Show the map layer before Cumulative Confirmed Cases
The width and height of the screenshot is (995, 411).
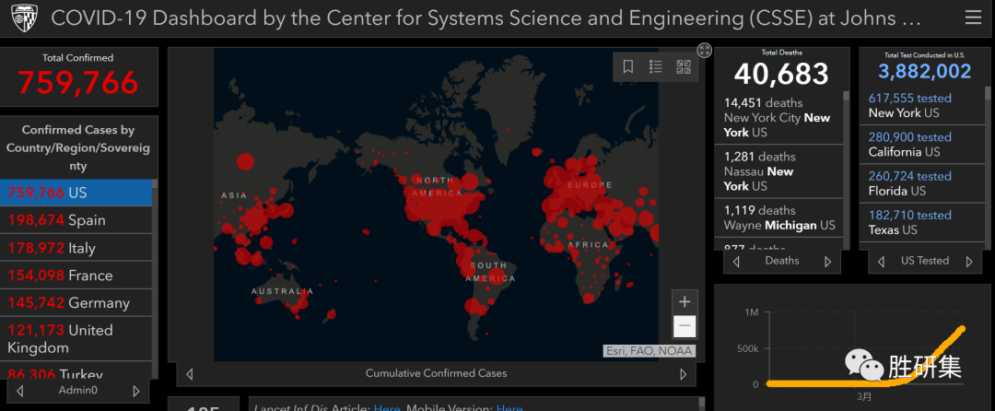pos(189,374)
